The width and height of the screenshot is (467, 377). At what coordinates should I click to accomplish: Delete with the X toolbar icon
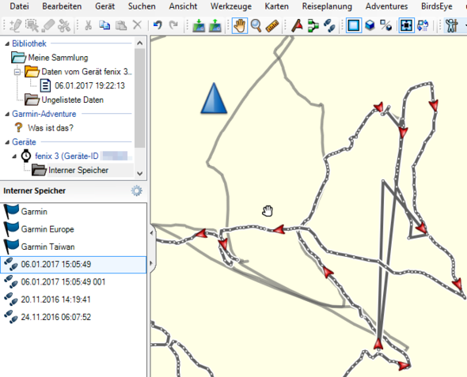[x=137, y=25]
